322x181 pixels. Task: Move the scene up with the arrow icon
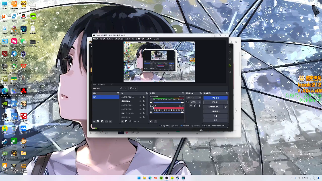pos(106,121)
